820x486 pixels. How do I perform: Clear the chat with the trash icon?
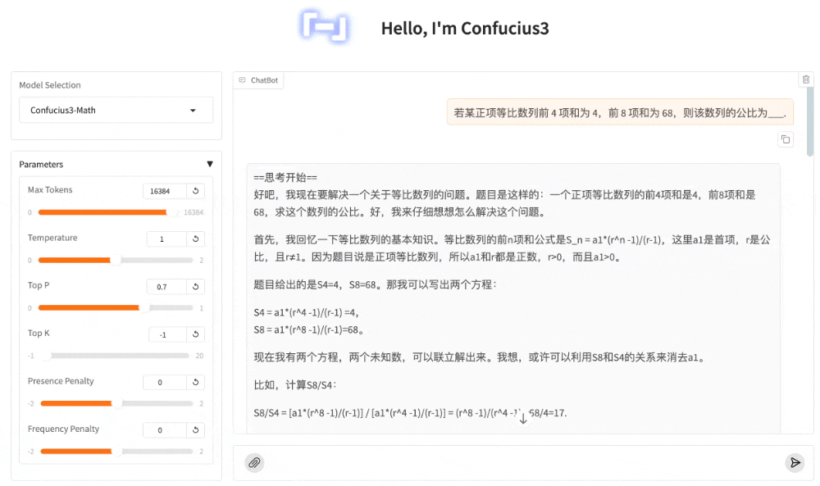(806, 79)
